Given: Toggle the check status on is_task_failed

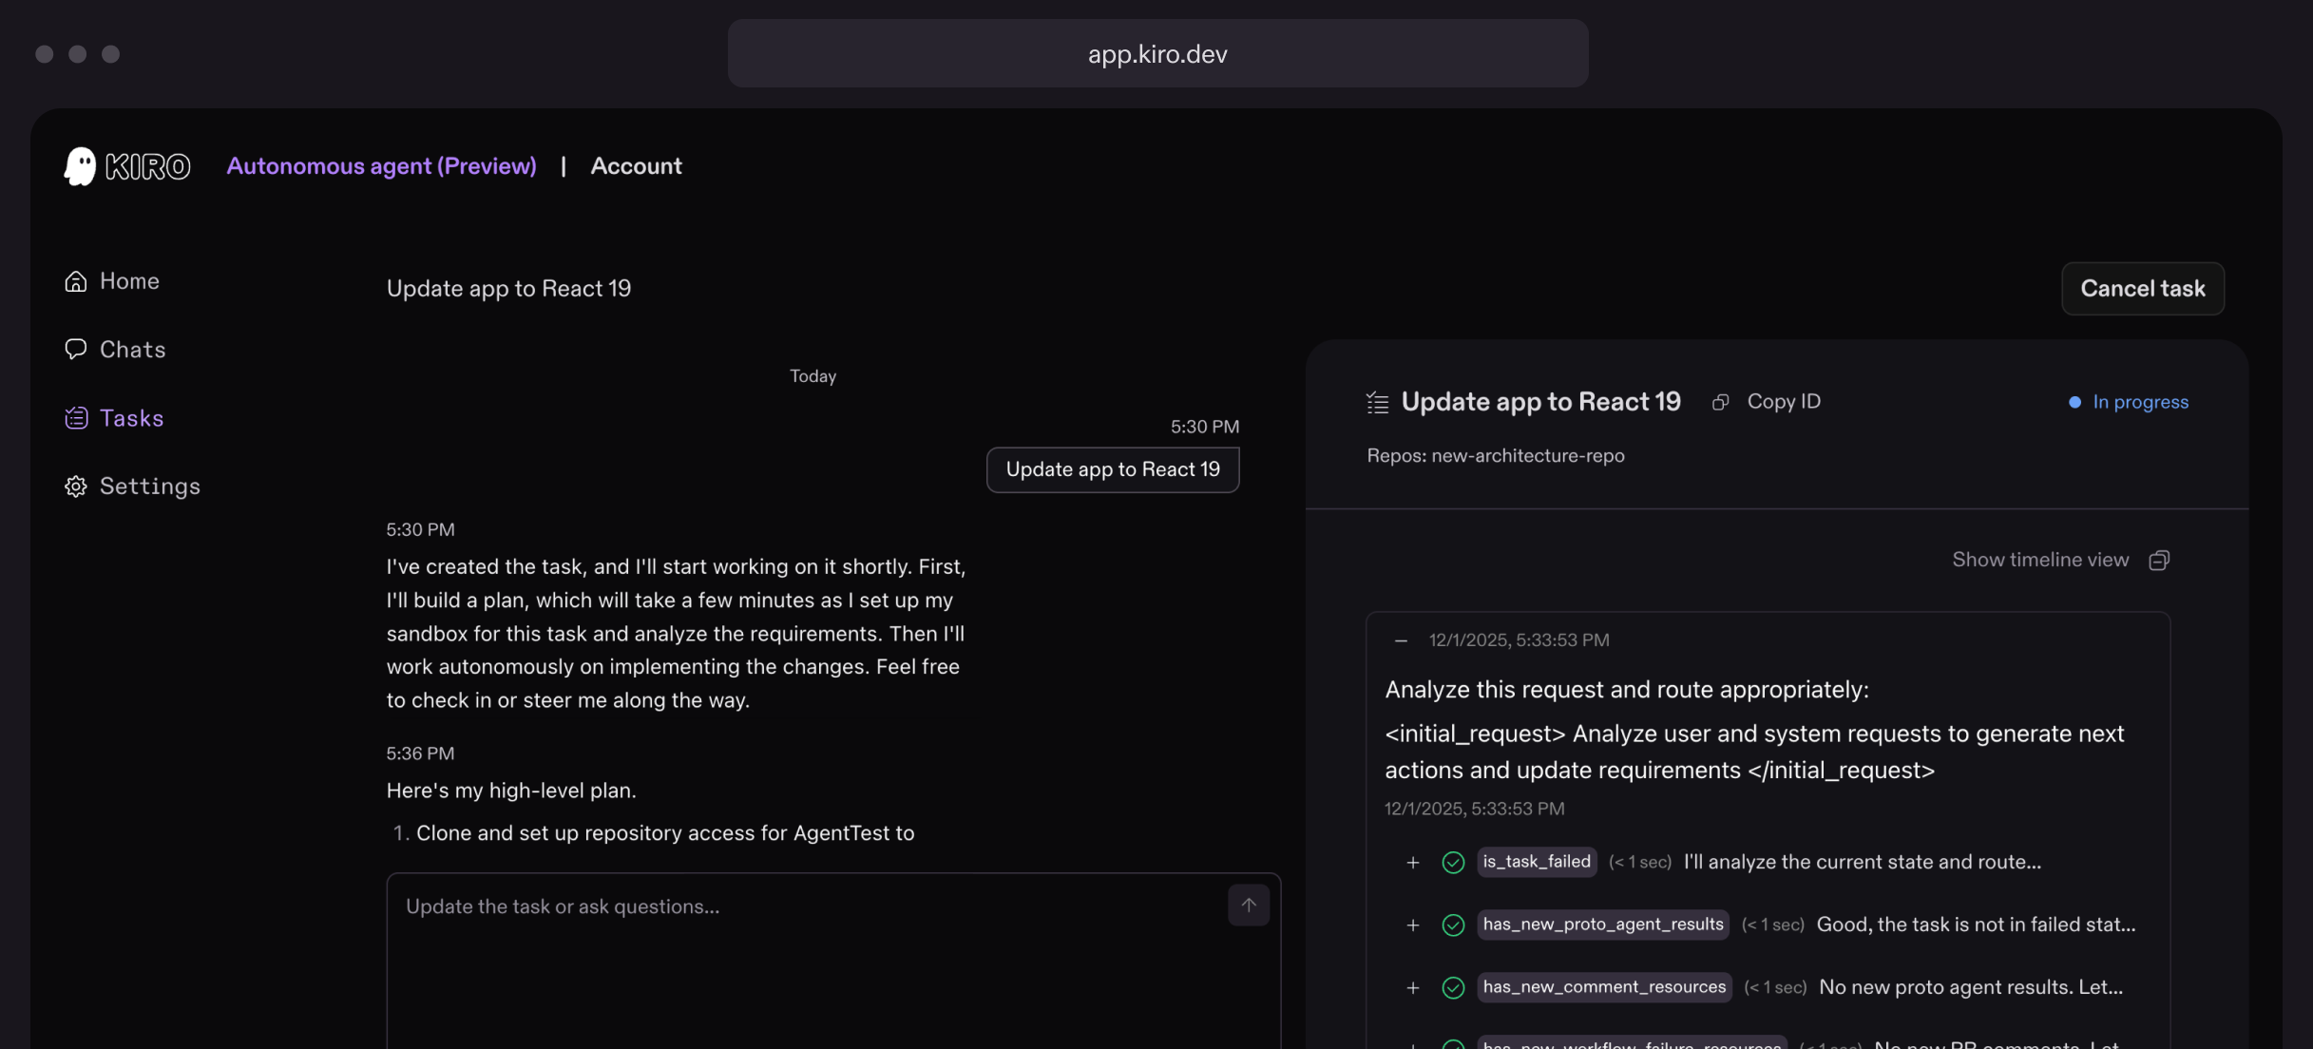Looking at the screenshot, I should [x=1452, y=863].
